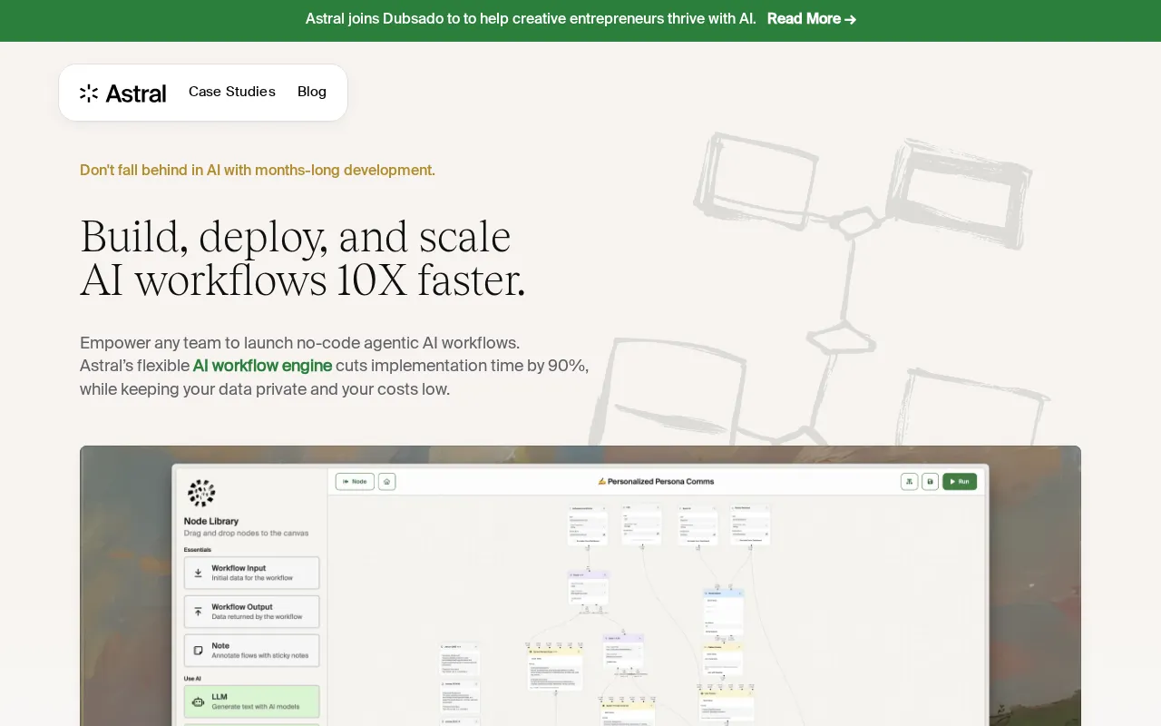The image size is (1161, 726).
Task: Click the 'Don't fall behind in AI' tagline
Action: pos(258,170)
